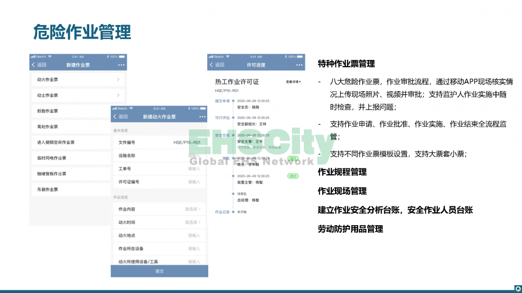522x293 pixels.
Task: Click the 通过 badge beside 装置主管
Action: coord(293,176)
